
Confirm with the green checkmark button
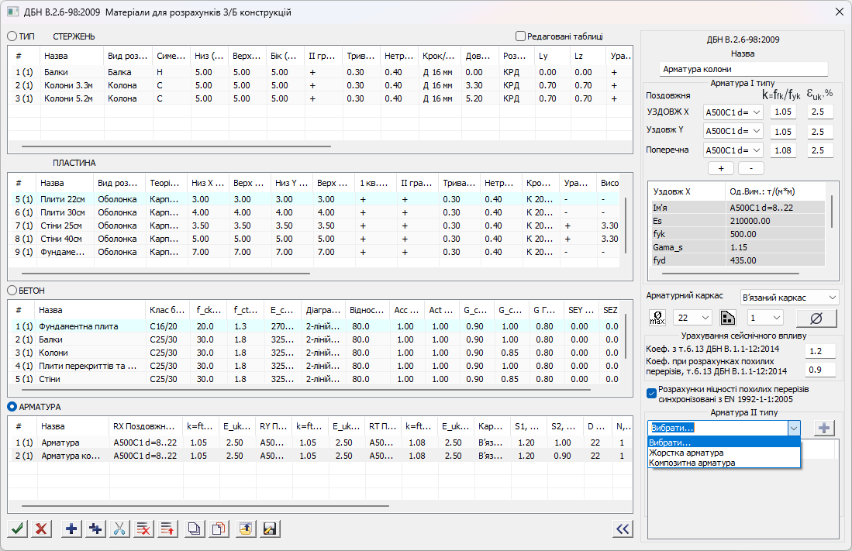[x=18, y=529]
